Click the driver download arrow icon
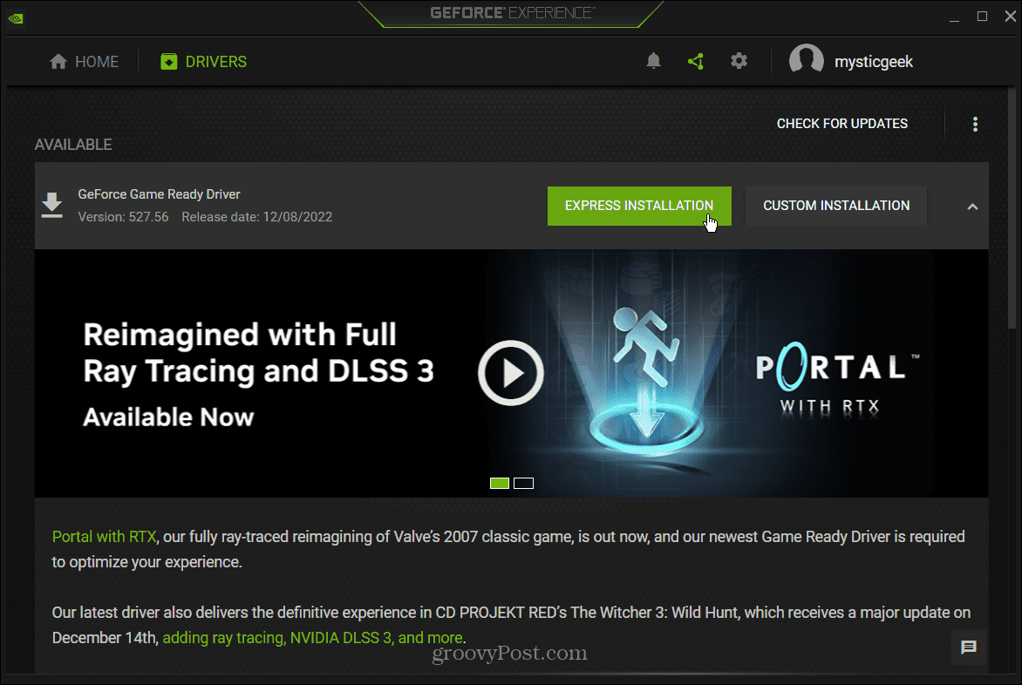This screenshot has width=1022, height=685. click(52, 206)
